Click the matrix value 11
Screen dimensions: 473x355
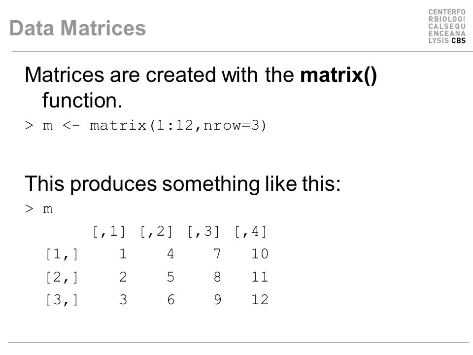point(260,277)
